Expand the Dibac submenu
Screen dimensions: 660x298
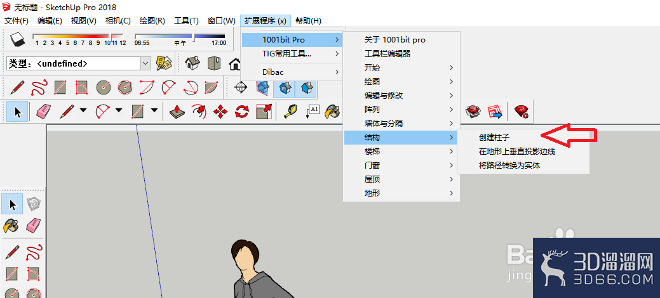pos(292,72)
